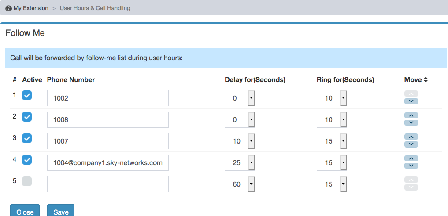Move row 4 sky-networks entry up
The height and width of the screenshot is (216, 448).
point(411,158)
